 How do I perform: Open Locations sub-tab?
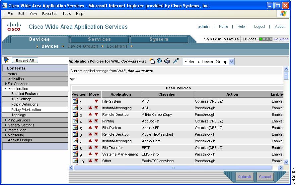117,46
